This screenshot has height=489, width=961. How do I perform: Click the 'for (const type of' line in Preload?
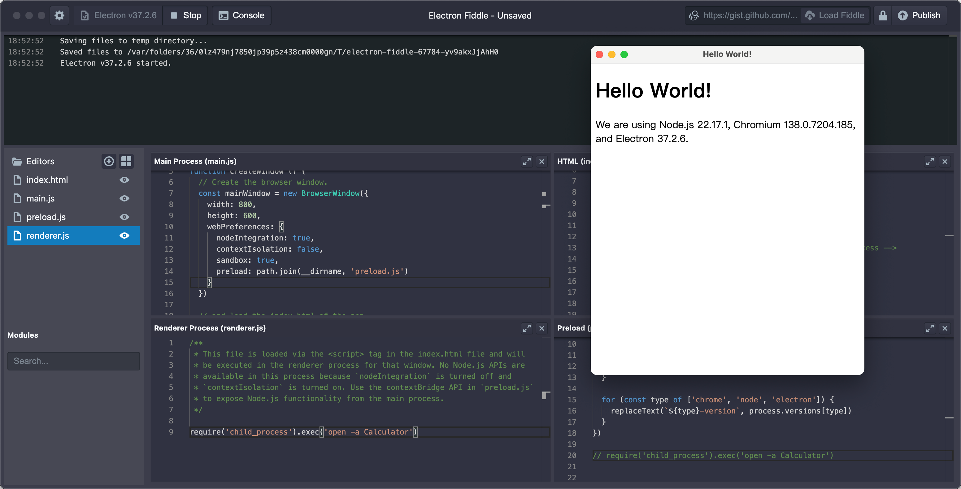click(x=717, y=400)
